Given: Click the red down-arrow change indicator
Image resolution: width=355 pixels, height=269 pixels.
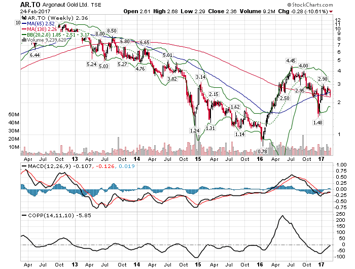Looking at the screenshot, I should tap(331, 12).
